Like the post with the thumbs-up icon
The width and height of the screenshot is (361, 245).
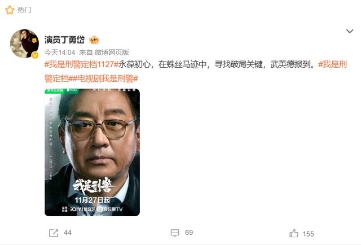[x=294, y=233]
